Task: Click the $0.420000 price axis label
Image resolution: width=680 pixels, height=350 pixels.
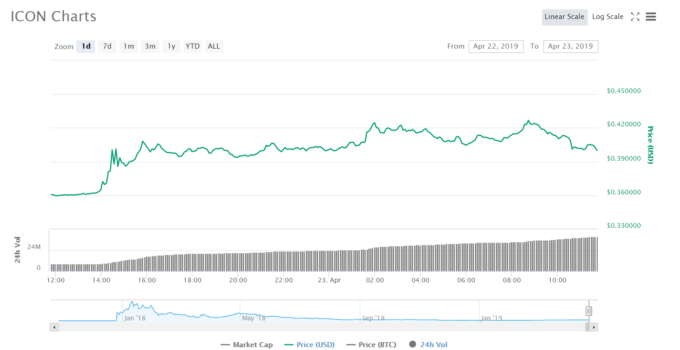Action: (x=624, y=125)
